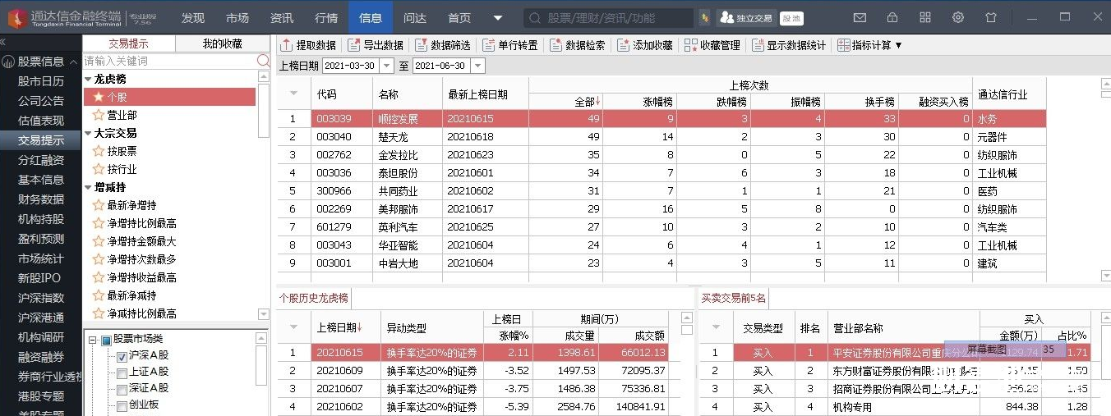Viewport: 1111px width, 416px height.
Task: Open settings gear icon in title bar
Action: pos(958,17)
